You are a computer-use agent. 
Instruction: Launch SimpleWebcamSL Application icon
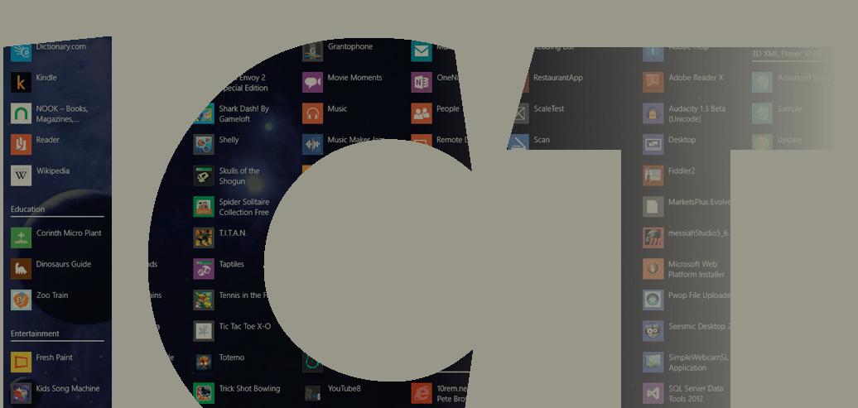click(653, 362)
